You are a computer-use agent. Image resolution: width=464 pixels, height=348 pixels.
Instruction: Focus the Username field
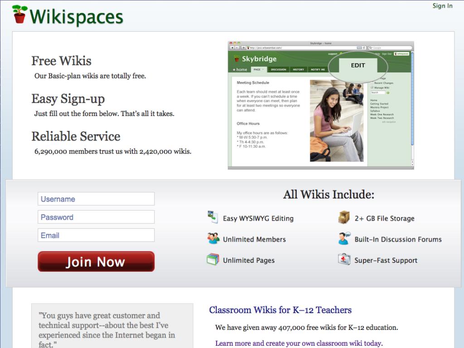pos(96,199)
